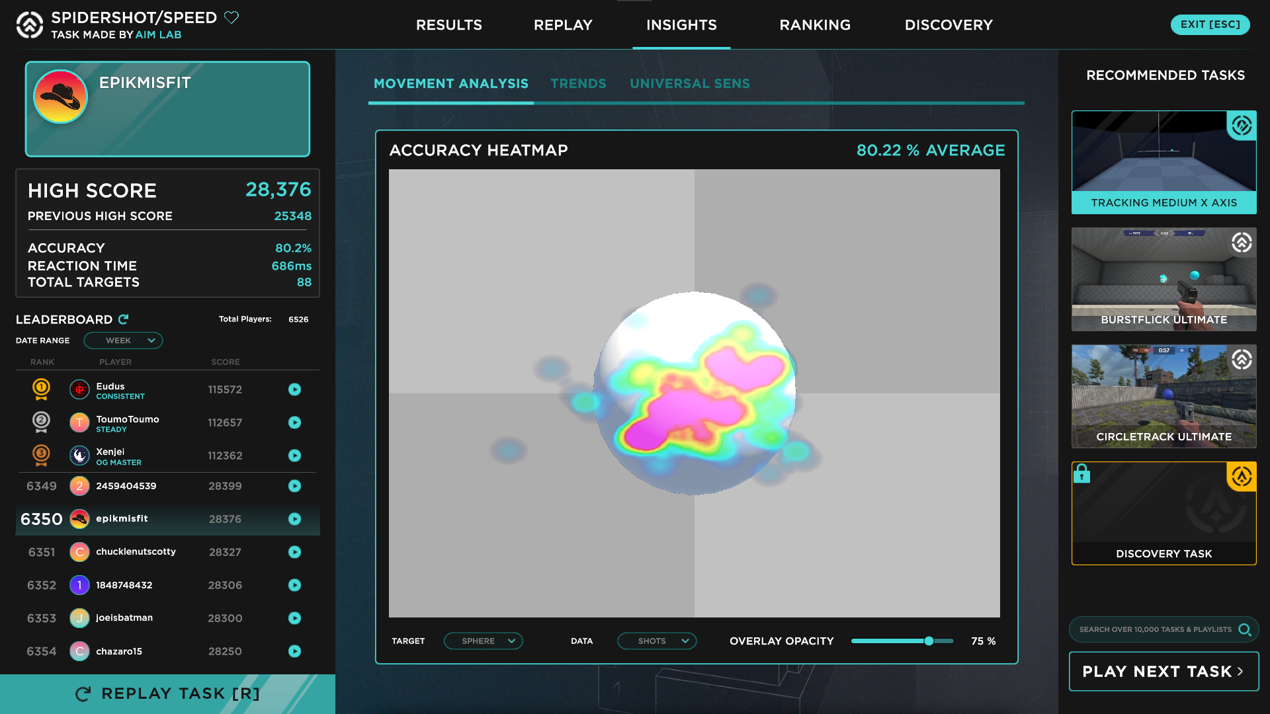Click the rank 1 gold medal icon

(41, 389)
